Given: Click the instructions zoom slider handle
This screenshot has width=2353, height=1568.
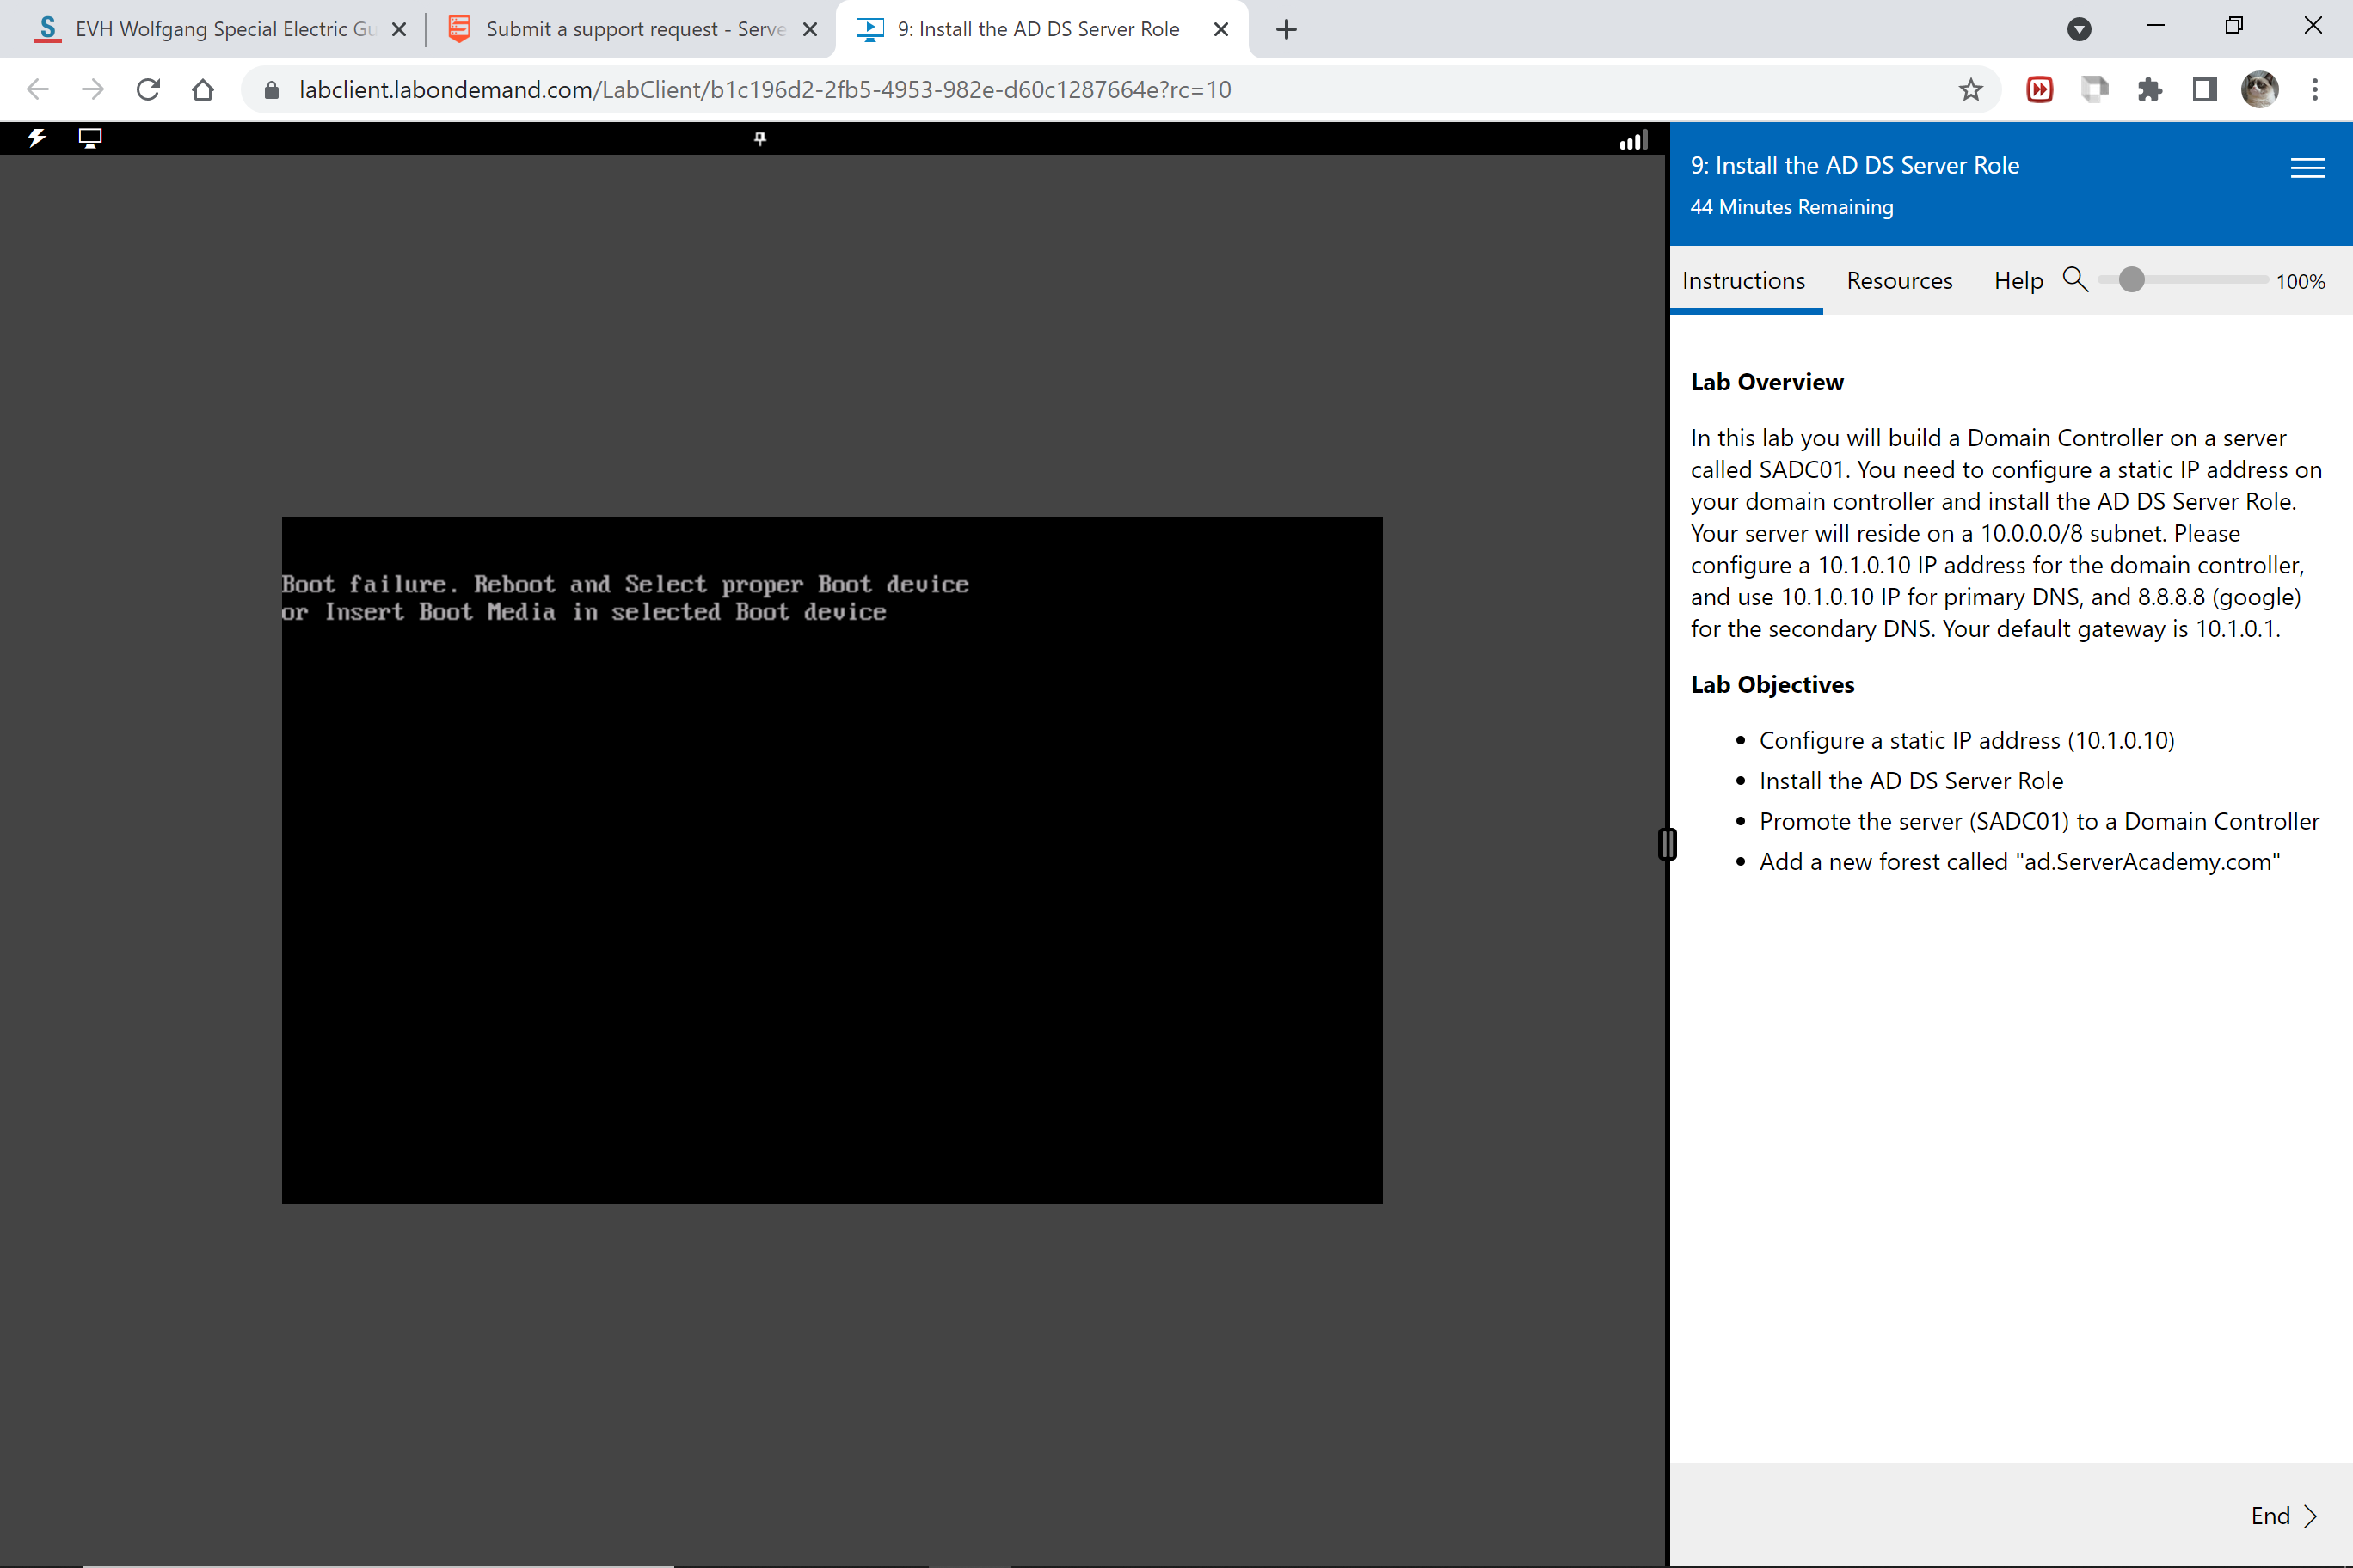Looking at the screenshot, I should [2131, 280].
